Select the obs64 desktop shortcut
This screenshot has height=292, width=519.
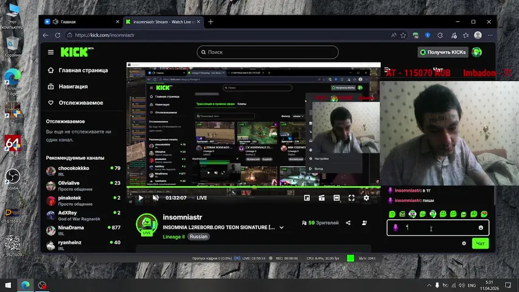[x=13, y=179]
